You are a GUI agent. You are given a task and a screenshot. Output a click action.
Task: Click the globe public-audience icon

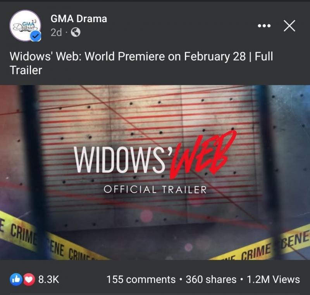point(76,32)
